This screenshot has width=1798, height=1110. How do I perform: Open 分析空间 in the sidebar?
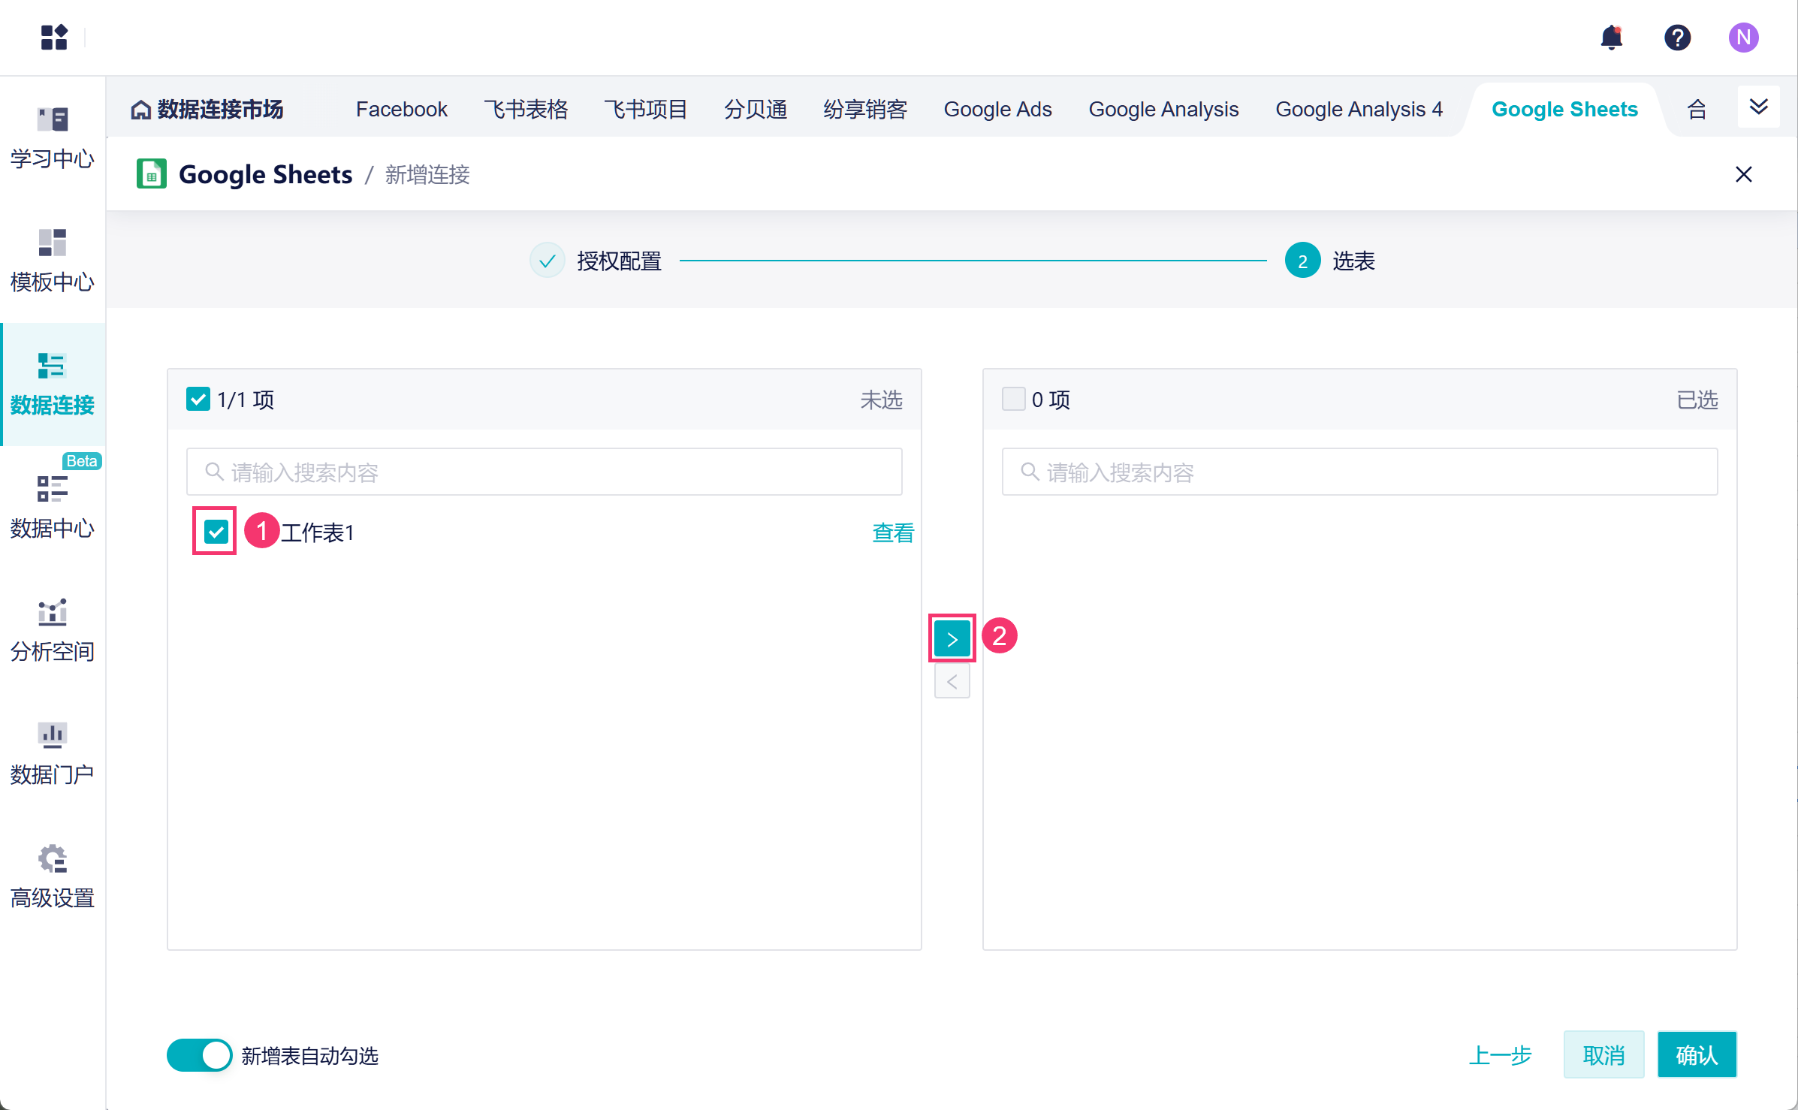click(53, 630)
